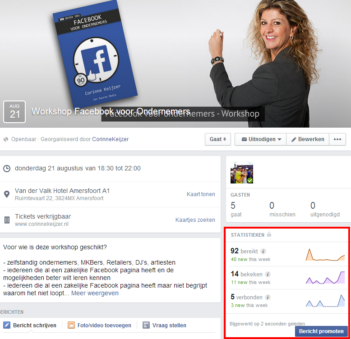Click the poll icon of Vraag stellen
Screen dimensions: 351x339
coord(146,325)
